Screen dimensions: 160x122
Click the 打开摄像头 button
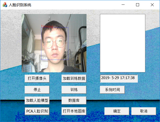point(37,79)
